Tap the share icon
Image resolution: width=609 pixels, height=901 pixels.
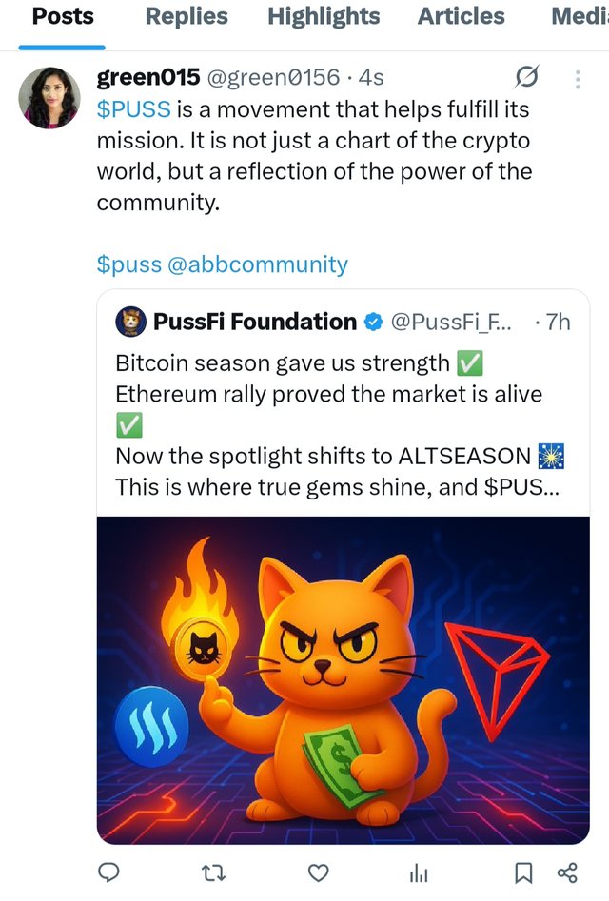(x=566, y=872)
